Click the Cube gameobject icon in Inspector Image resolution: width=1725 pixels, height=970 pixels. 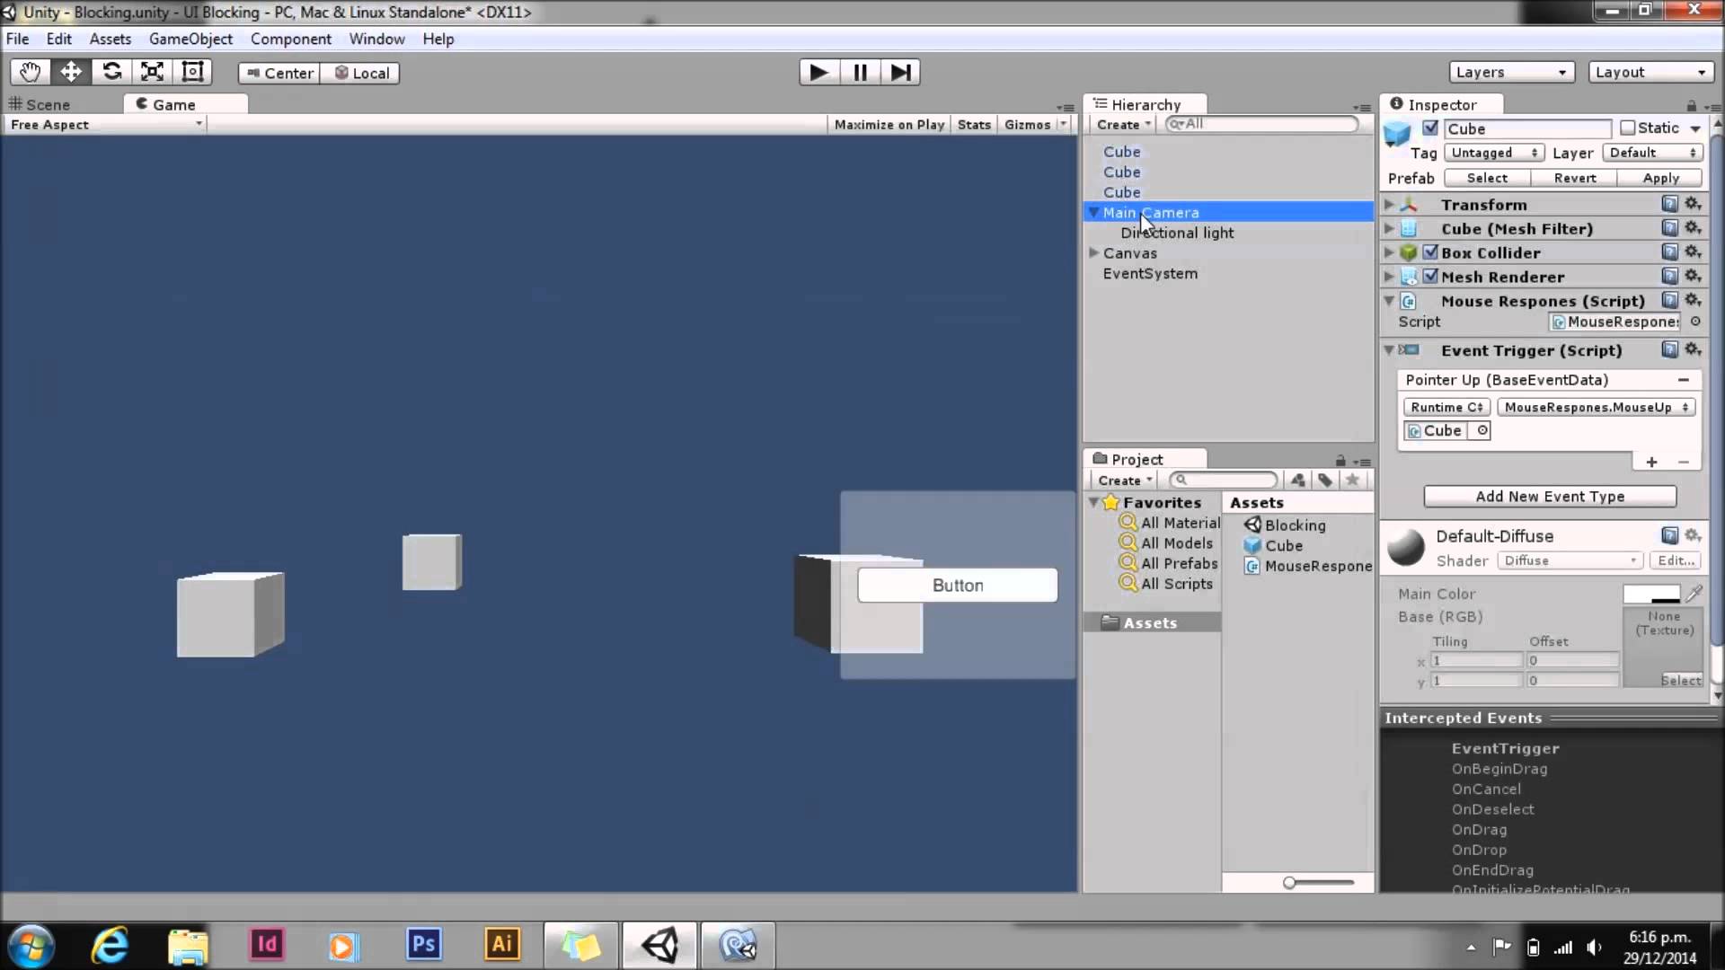[x=1397, y=135]
